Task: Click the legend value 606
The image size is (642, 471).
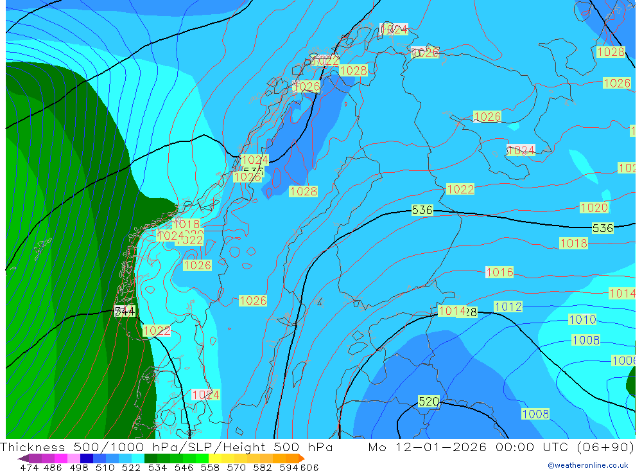Action: 309,467
